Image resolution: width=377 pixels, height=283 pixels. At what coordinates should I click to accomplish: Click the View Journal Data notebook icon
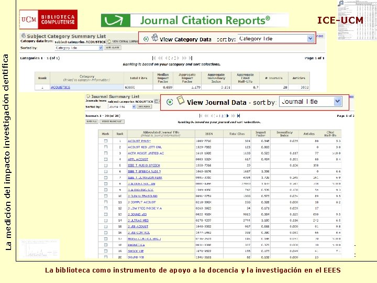click(x=180, y=100)
